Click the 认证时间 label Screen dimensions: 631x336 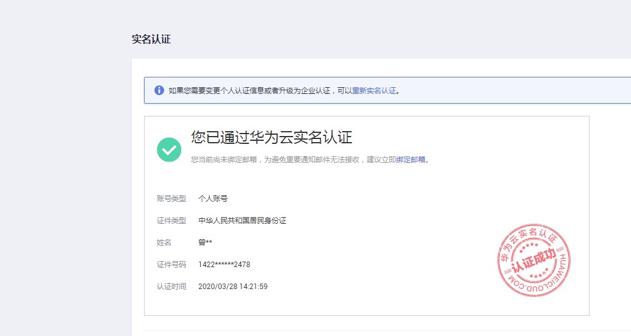(x=171, y=287)
